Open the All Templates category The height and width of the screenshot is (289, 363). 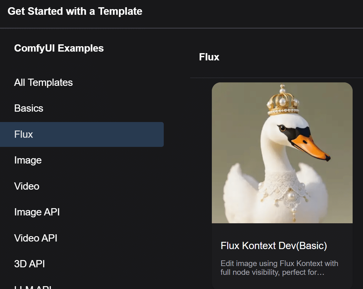point(43,82)
